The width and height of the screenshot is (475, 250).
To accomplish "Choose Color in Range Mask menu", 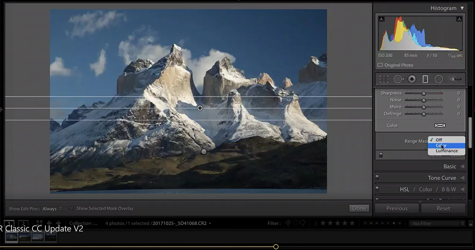I will point(446,145).
